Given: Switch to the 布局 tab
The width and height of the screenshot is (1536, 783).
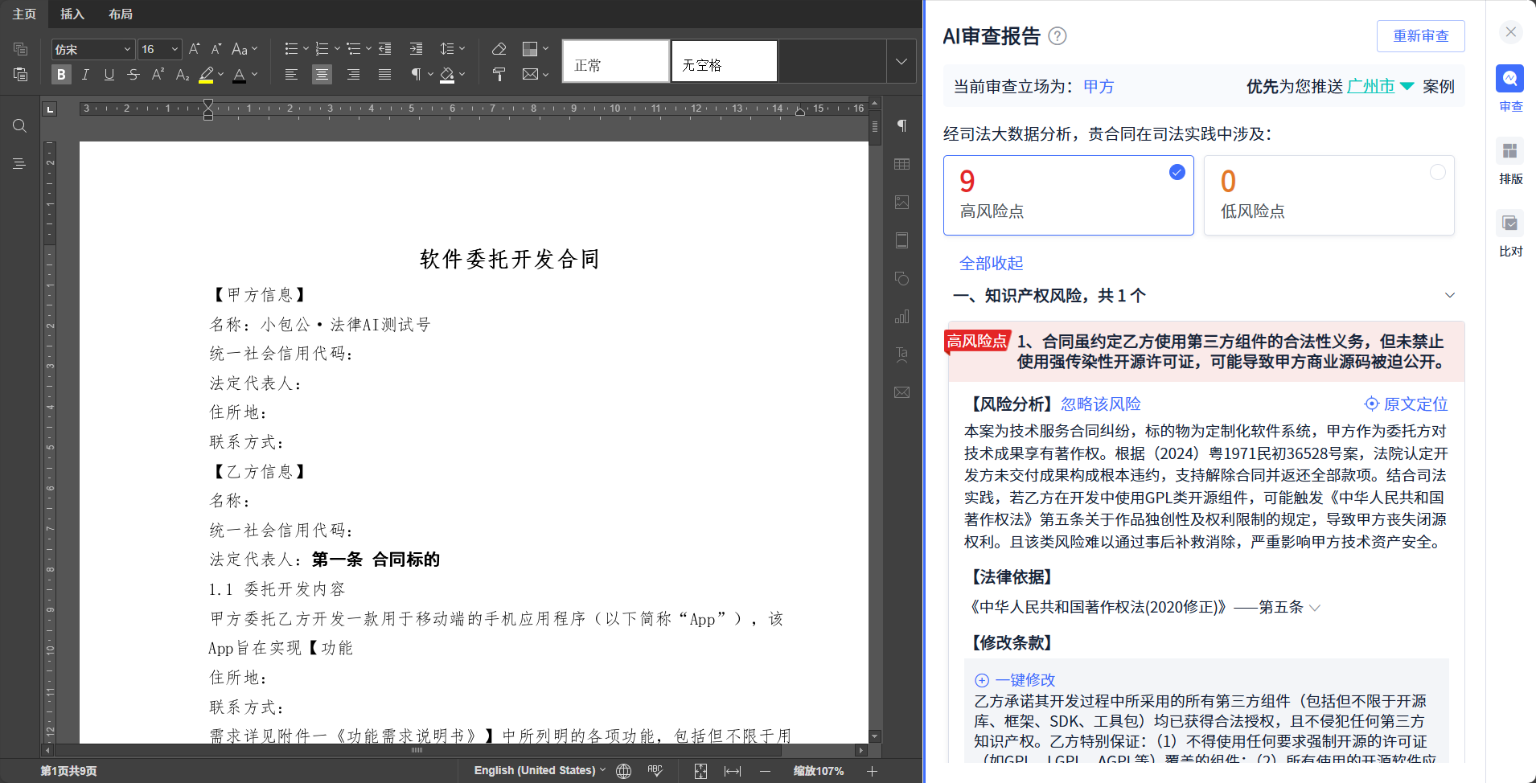Looking at the screenshot, I should click(121, 14).
